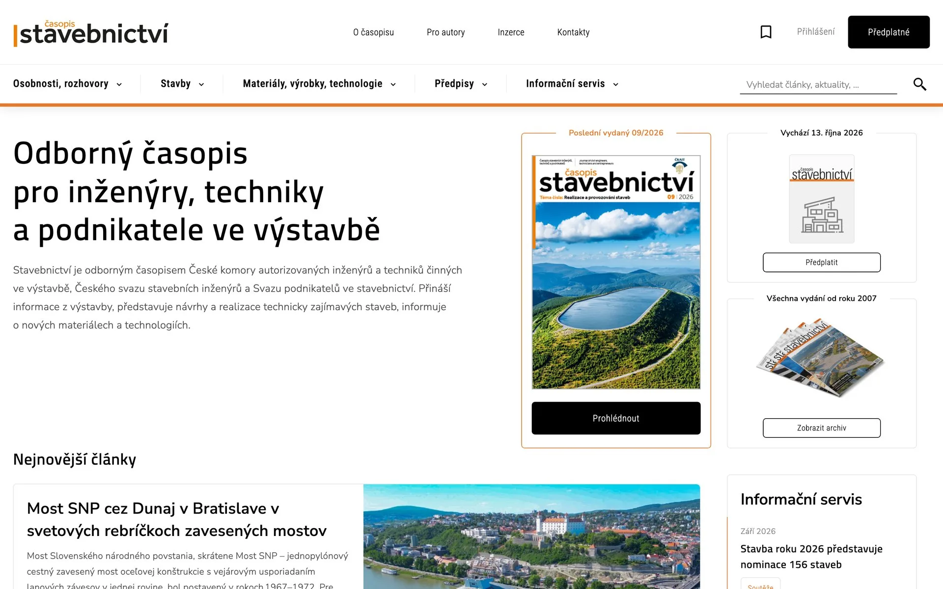Click the Zobrazit archiv button

(822, 428)
